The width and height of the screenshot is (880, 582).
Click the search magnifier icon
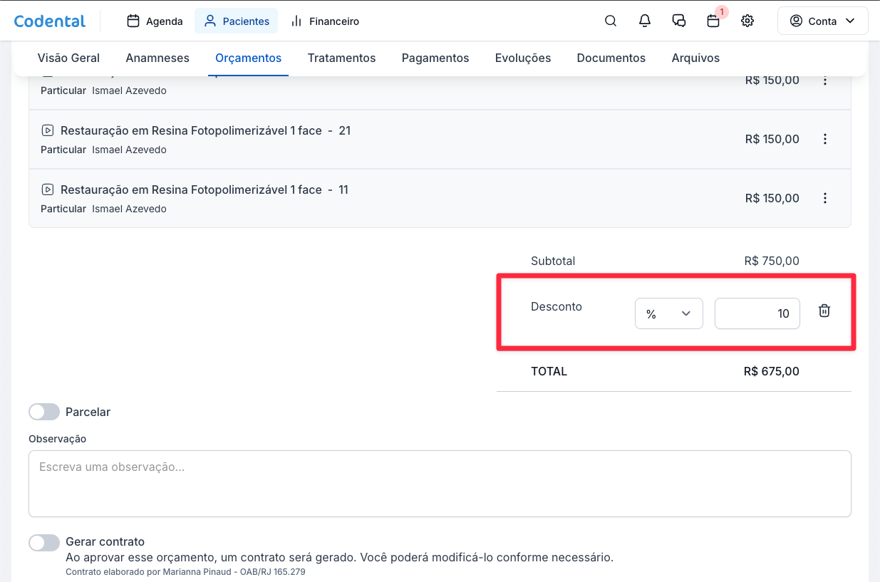(611, 21)
